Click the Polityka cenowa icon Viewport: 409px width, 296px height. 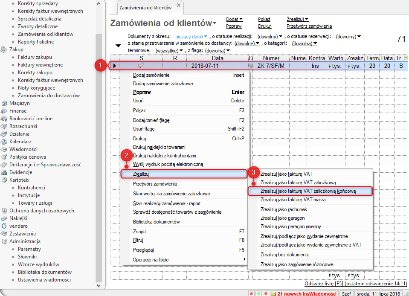(4, 157)
